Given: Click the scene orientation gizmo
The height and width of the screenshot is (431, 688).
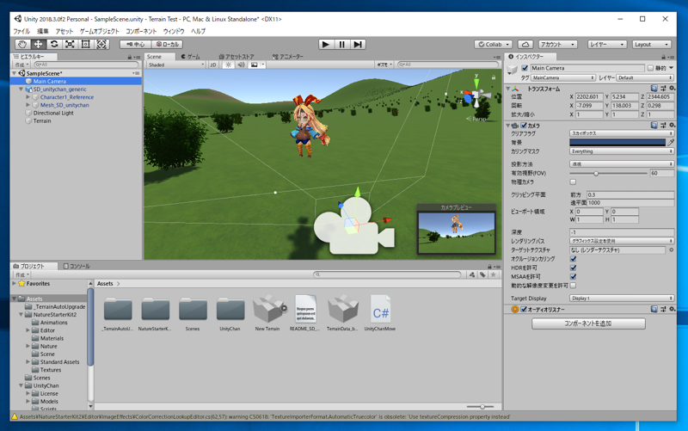Looking at the screenshot, I should click(476, 95).
